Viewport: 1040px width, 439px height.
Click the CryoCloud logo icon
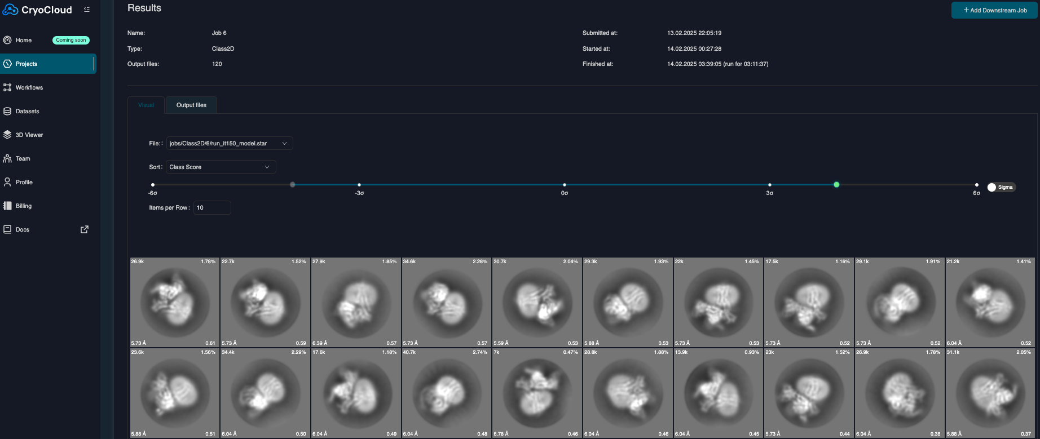point(10,10)
